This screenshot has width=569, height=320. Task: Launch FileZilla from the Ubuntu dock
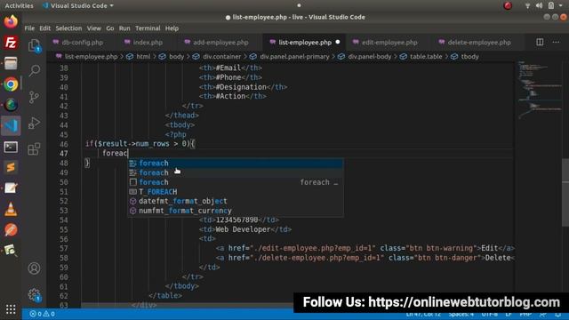pos(11,43)
